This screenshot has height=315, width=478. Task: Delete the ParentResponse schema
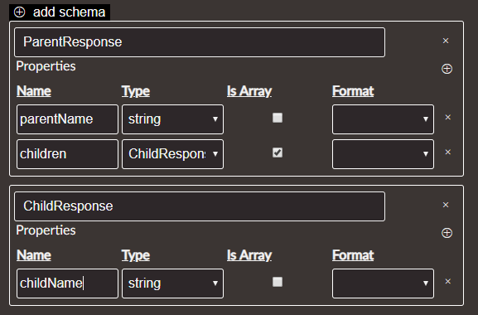tap(446, 41)
